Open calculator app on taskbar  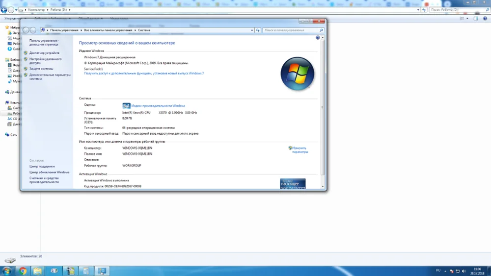pos(86,271)
